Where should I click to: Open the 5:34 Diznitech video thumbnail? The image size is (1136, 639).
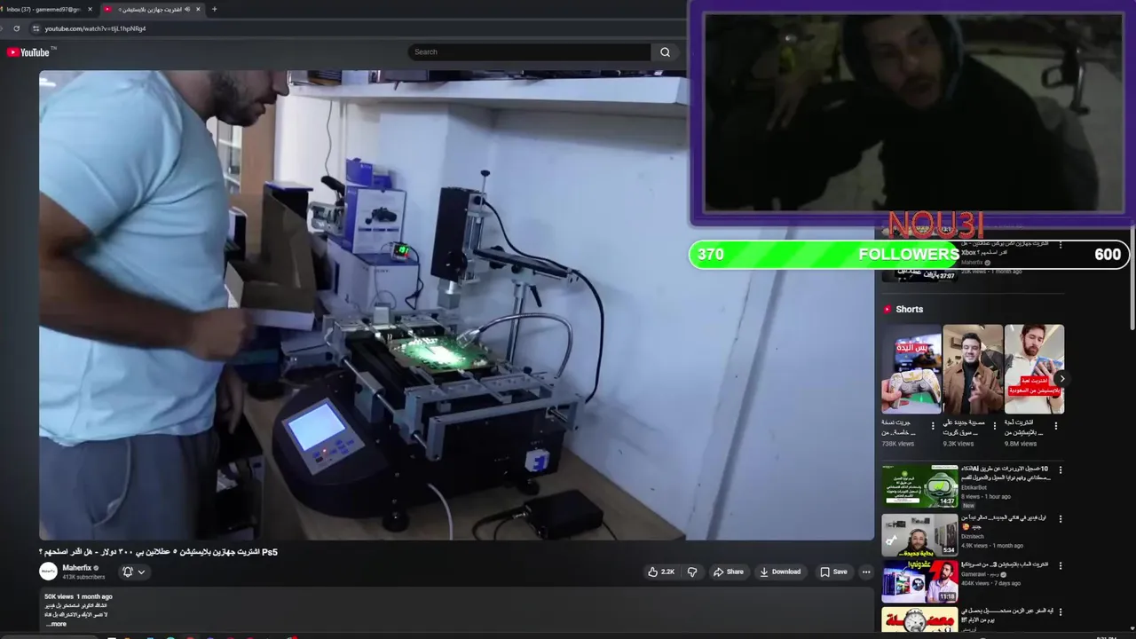[919, 534]
